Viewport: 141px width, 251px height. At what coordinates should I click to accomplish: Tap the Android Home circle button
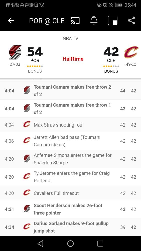[x=70, y=244]
